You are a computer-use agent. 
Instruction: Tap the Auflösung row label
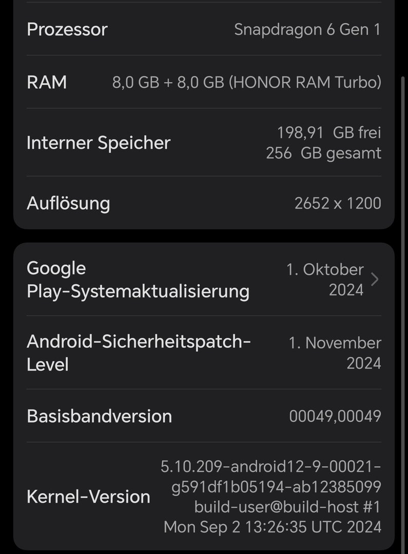tap(68, 203)
